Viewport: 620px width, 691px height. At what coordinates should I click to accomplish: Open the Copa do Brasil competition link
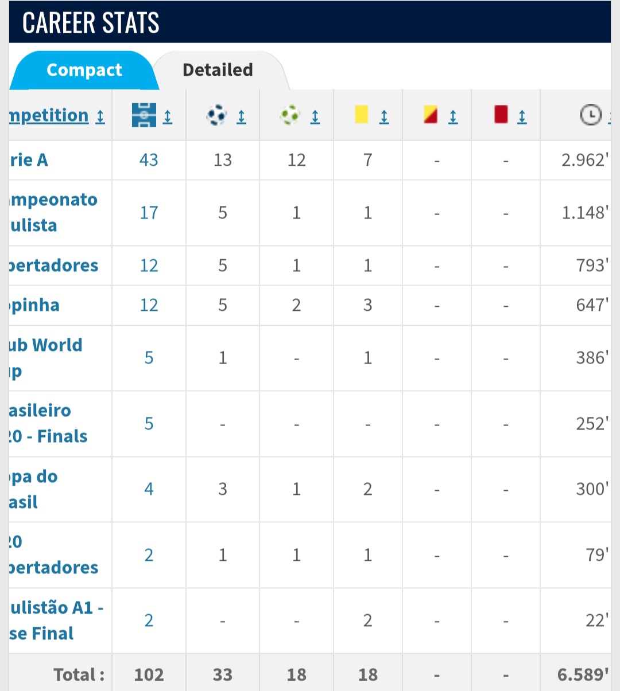pyautogui.click(x=33, y=489)
